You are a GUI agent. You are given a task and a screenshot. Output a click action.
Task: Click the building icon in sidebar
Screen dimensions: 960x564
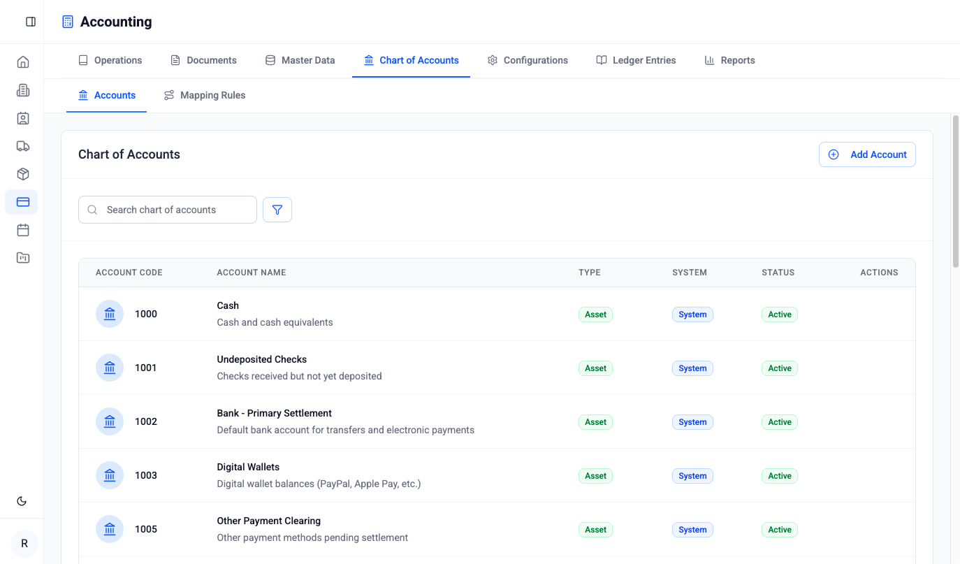(x=22, y=90)
